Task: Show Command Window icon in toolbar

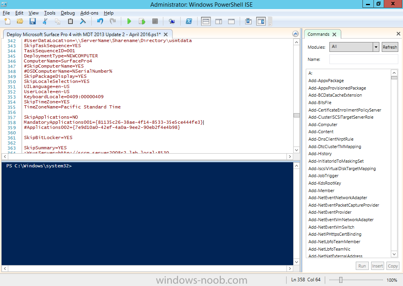Action: coord(248,21)
